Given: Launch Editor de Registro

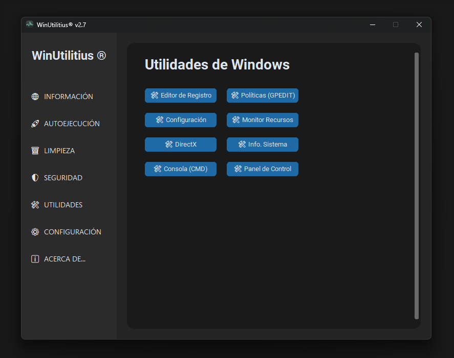Looking at the screenshot, I should tap(181, 96).
